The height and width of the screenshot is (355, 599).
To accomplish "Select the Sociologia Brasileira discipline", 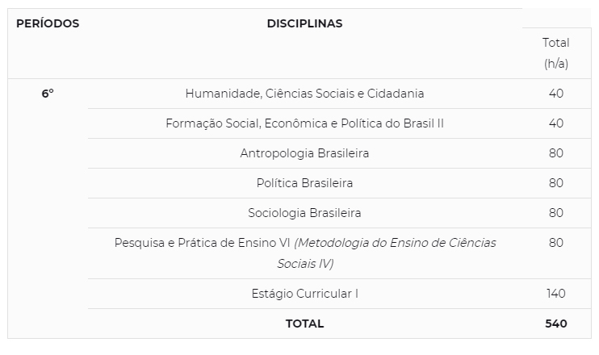I will [304, 213].
